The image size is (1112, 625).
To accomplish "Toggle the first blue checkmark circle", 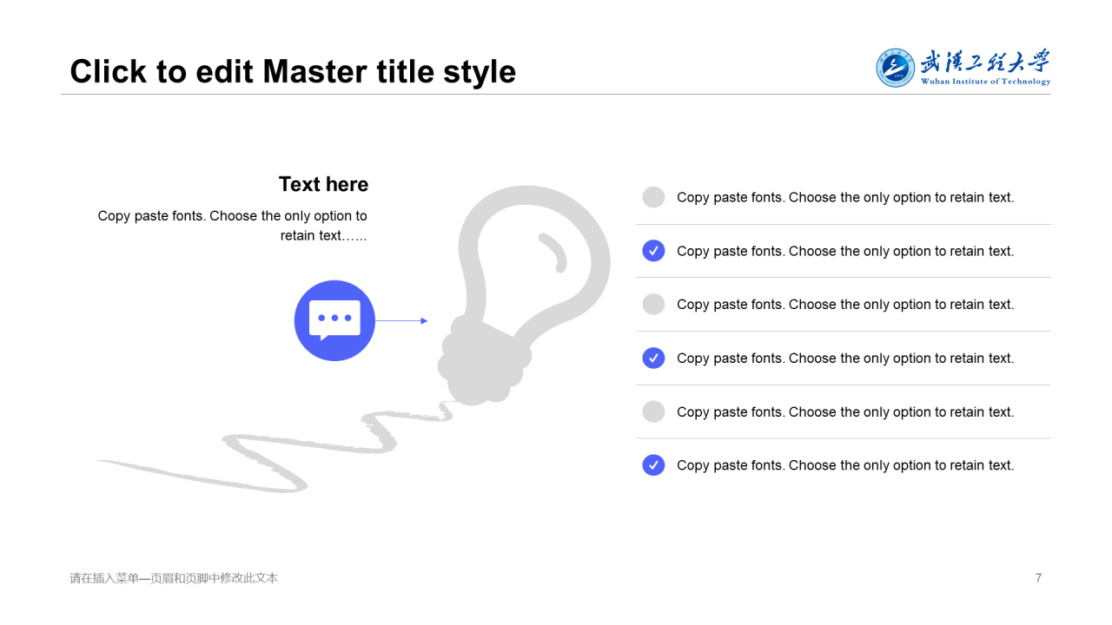I will 653,251.
